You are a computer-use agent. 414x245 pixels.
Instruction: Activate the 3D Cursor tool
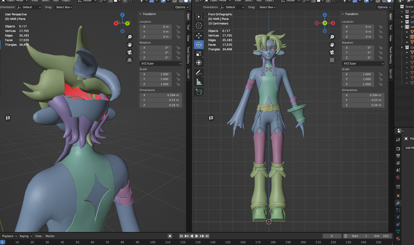coord(199,26)
